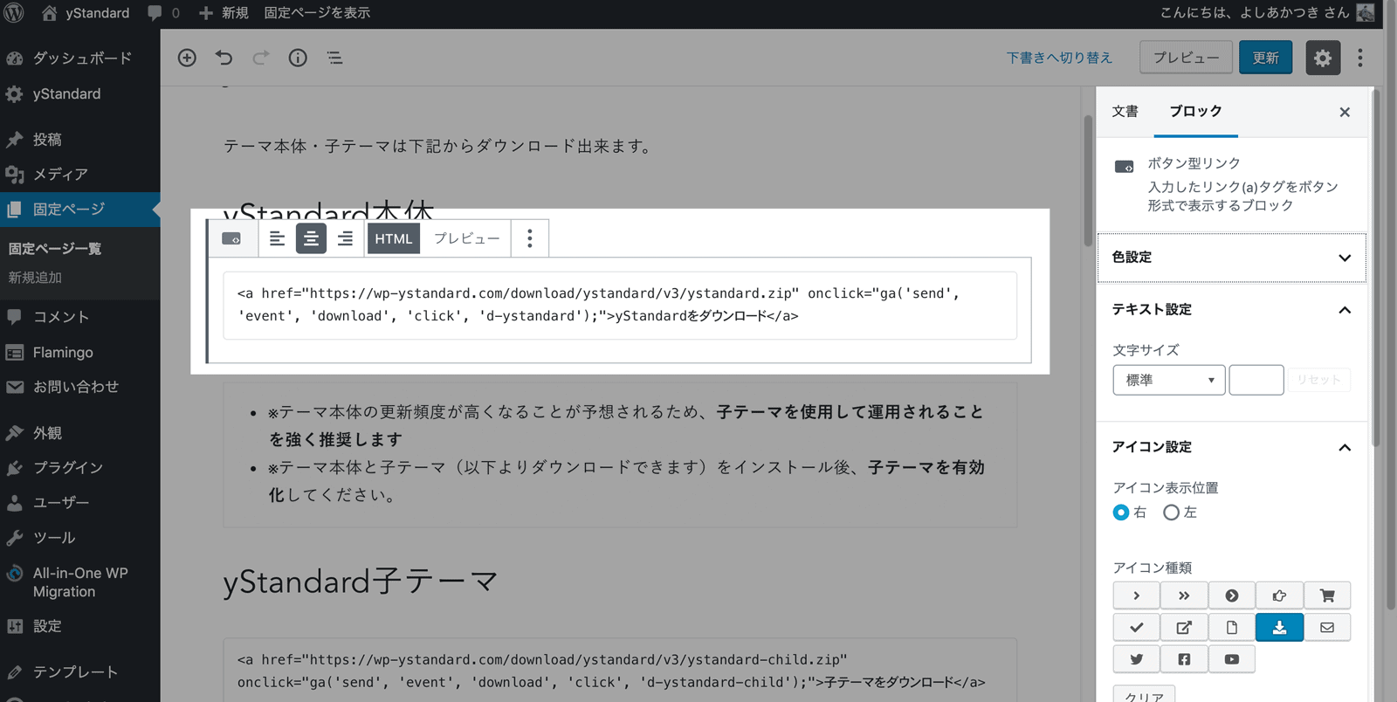This screenshot has width=1397, height=702.
Task: Close the settings sidebar
Action: (1345, 112)
